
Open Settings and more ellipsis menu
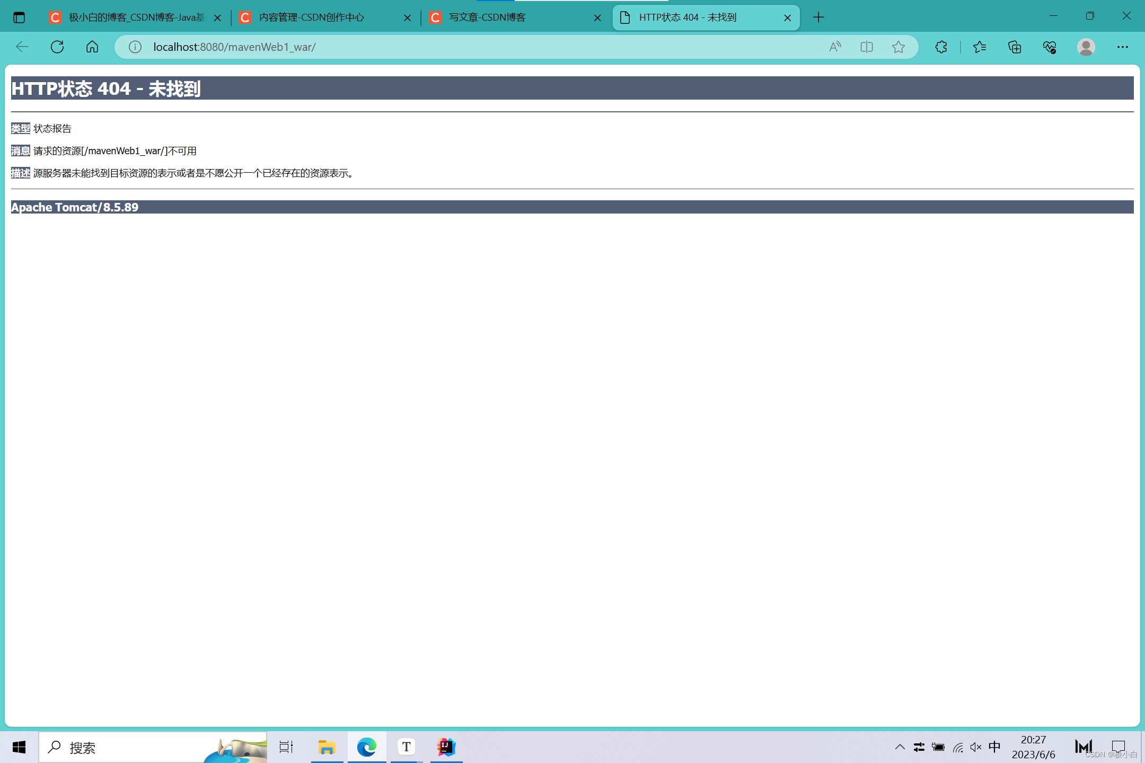pos(1123,47)
